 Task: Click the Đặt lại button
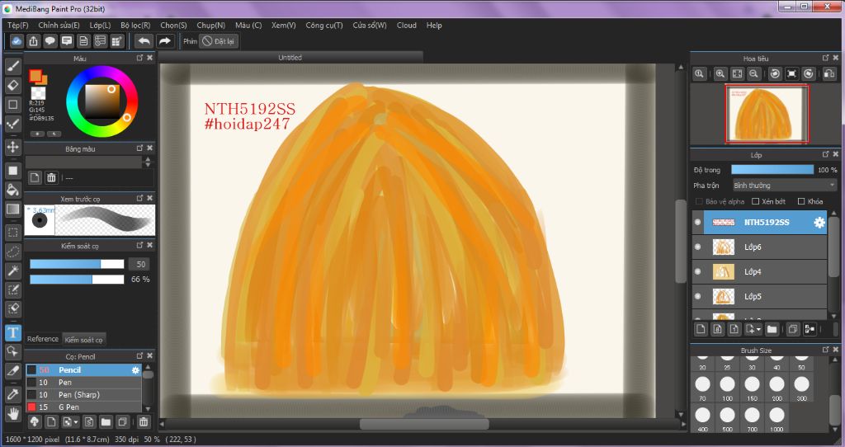click(218, 41)
